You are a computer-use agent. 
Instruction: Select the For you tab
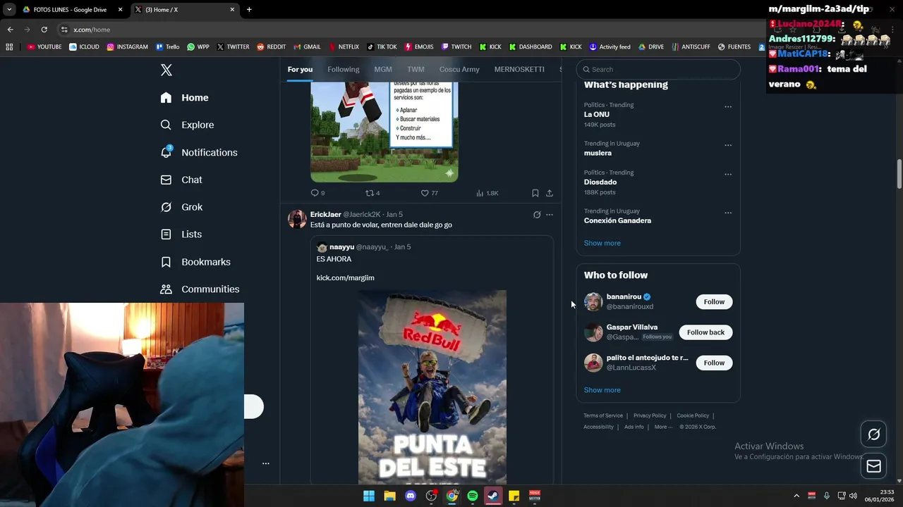pyautogui.click(x=300, y=69)
